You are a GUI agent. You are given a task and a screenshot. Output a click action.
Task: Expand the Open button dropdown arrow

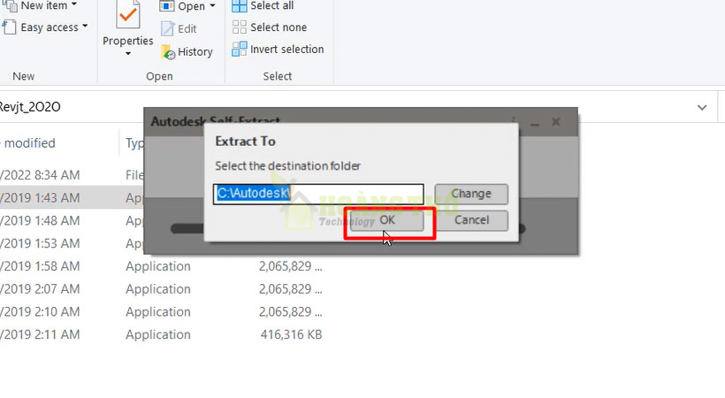click(212, 6)
